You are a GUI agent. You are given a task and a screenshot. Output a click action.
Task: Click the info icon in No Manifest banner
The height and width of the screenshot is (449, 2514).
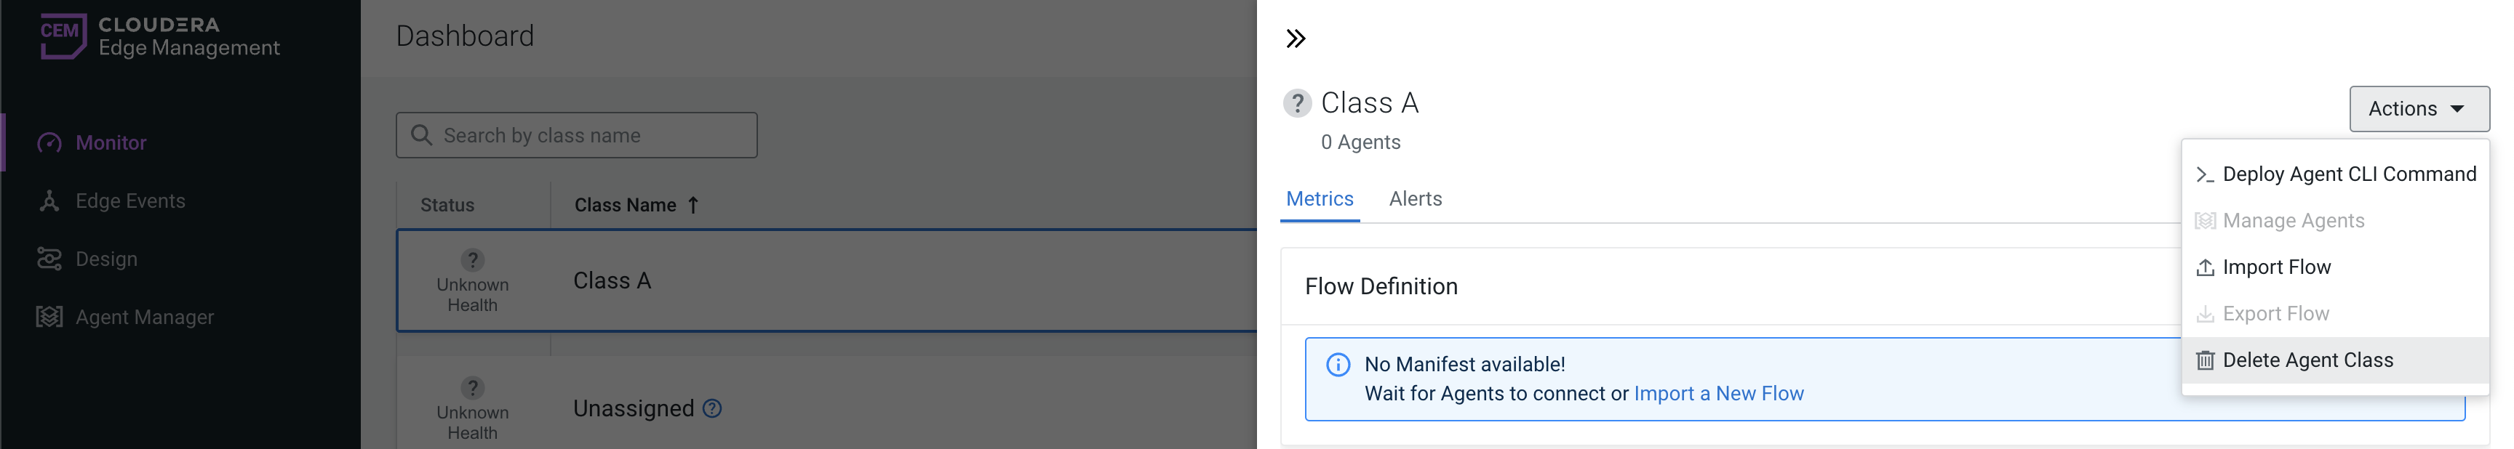(1337, 365)
